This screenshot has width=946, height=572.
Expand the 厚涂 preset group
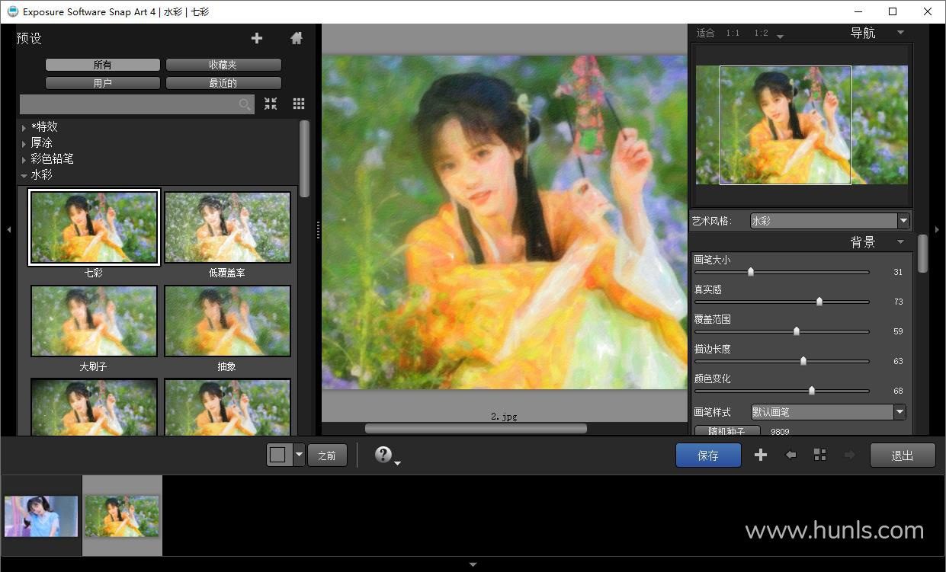click(x=24, y=144)
